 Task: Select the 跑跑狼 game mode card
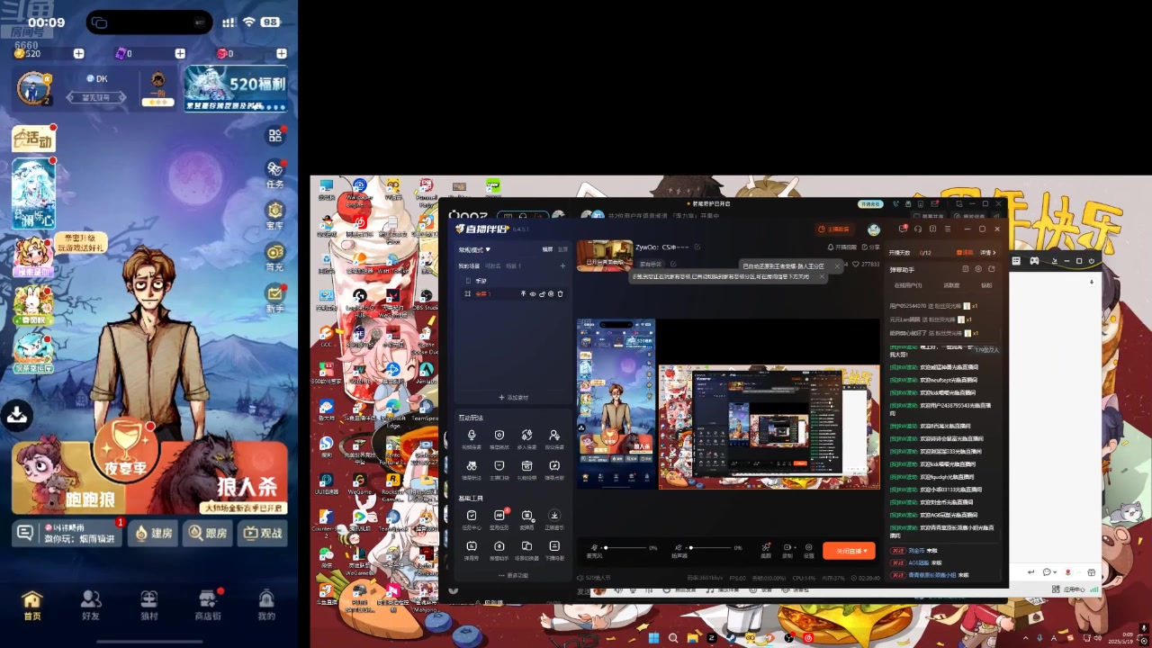coord(67,479)
